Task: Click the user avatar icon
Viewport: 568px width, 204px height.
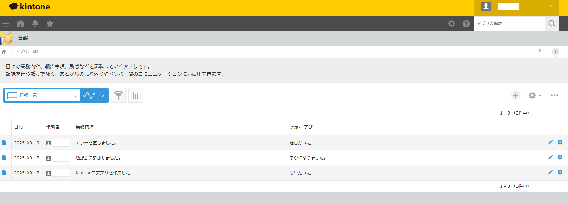Action: click(486, 6)
